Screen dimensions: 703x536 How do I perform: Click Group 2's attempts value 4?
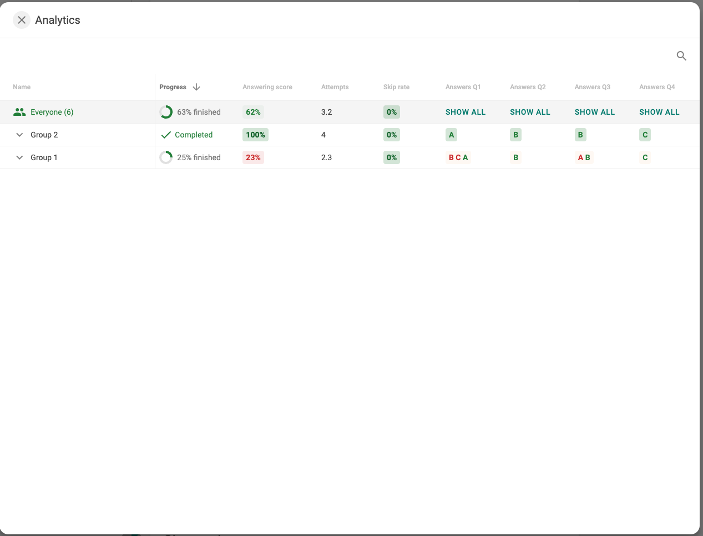[x=323, y=135]
